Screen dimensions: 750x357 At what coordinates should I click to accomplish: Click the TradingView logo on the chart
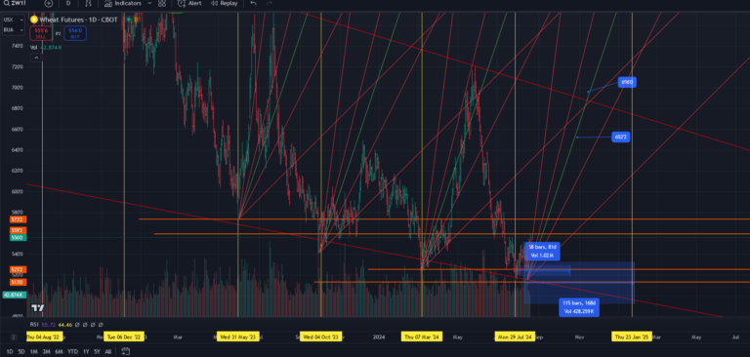point(38,308)
